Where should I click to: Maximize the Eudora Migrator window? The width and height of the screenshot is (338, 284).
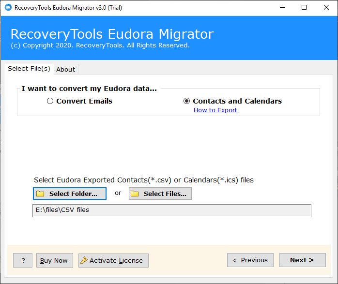[x=304, y=8]
